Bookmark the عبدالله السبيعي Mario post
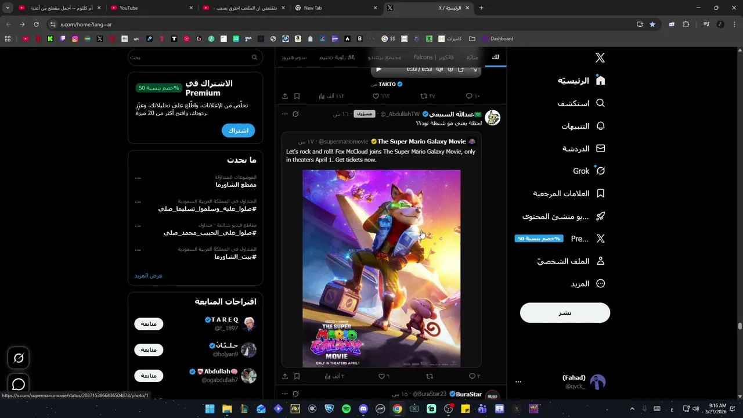 pyautogui.click(x=297, y=376)
